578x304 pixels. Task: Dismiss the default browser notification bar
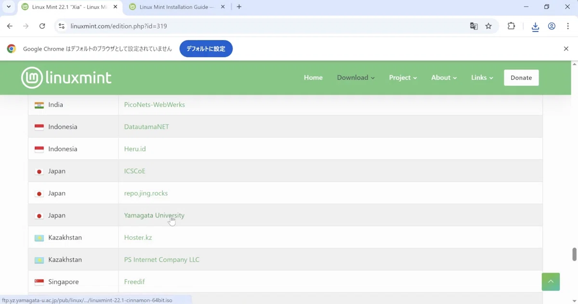pyautogui.click(x=566, y=49)
